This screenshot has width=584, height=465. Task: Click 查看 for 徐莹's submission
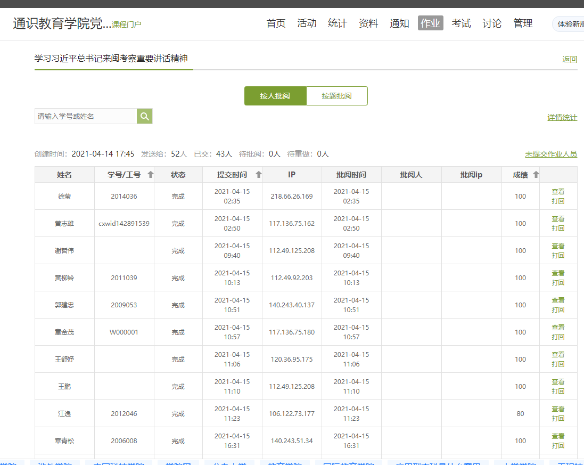point(558,192)
